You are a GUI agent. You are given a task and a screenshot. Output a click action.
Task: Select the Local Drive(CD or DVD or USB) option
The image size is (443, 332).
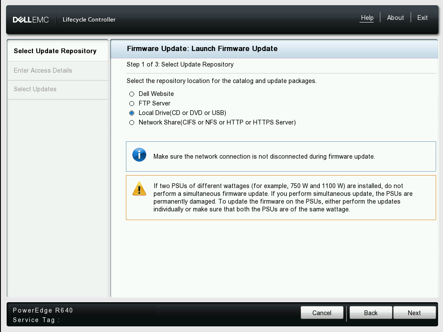click(132, 113)
